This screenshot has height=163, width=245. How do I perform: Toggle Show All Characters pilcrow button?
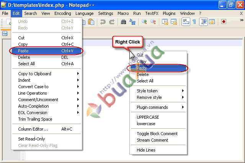[x=194, y=22]
